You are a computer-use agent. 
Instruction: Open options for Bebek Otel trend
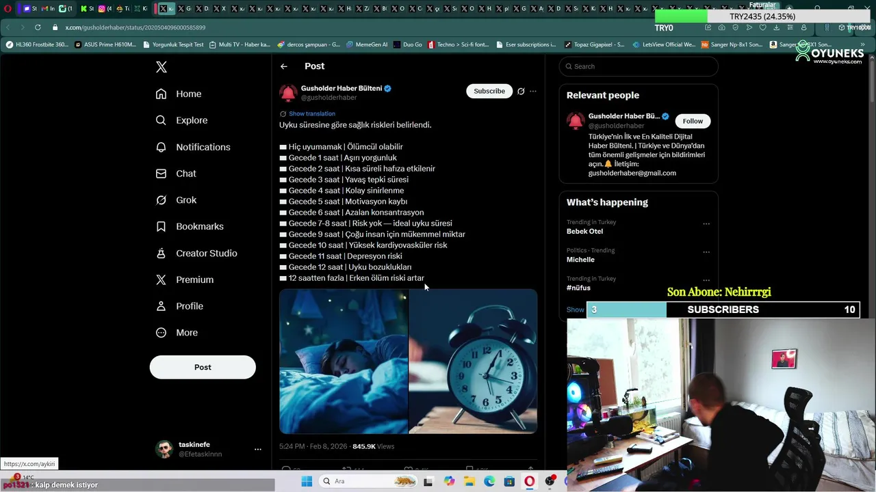(x=706, y=223)
